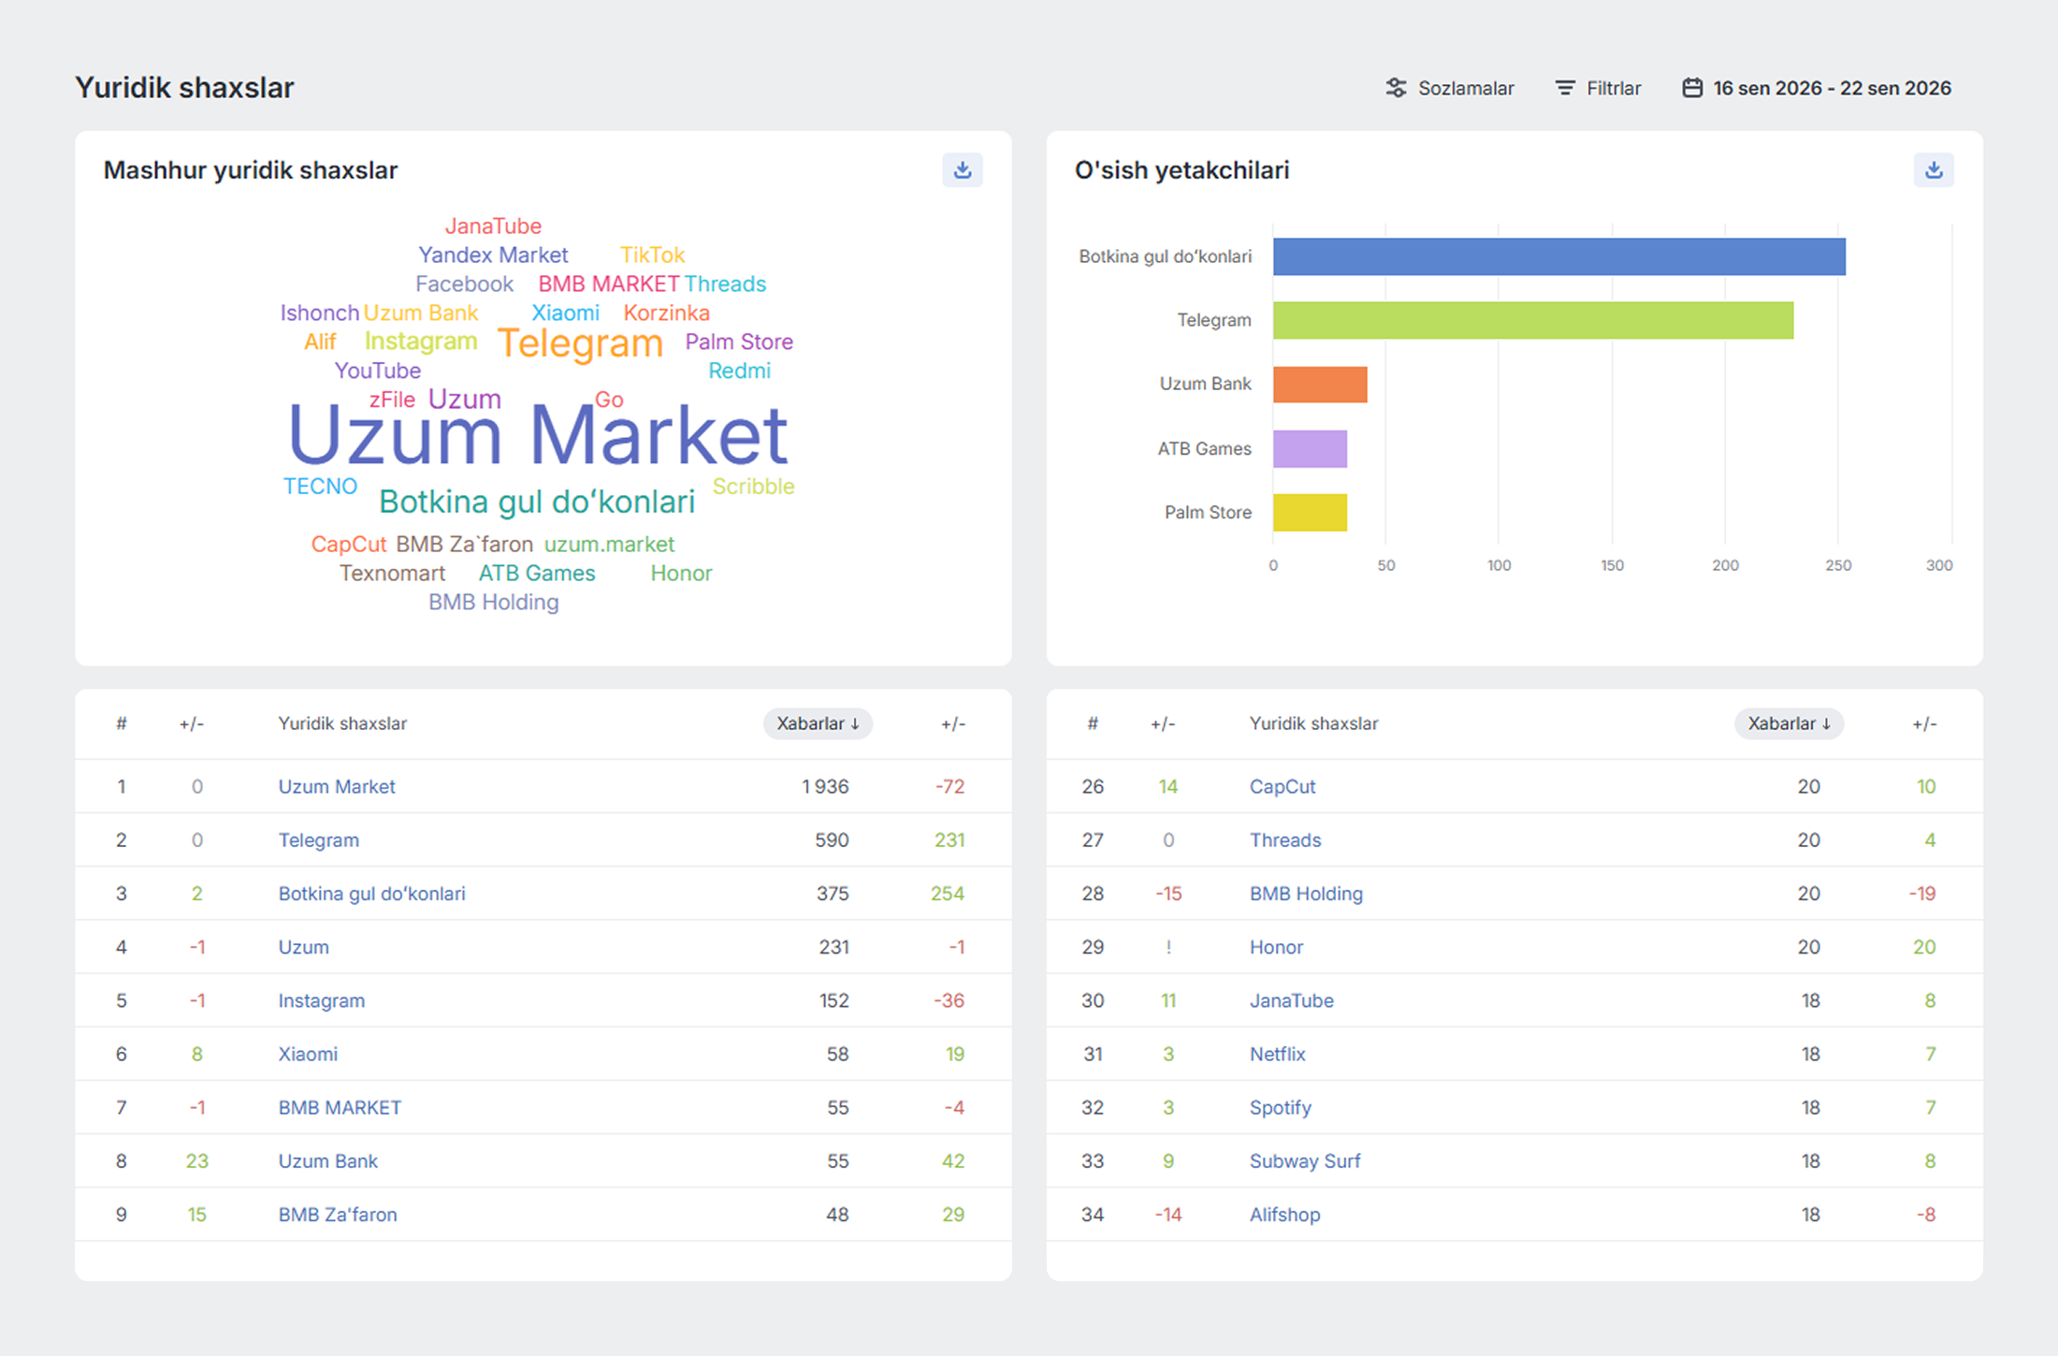Open the CapCut table link
Image resolution: width=2058 pixels, height=1356 pixels.
[x=1283, y=786]
